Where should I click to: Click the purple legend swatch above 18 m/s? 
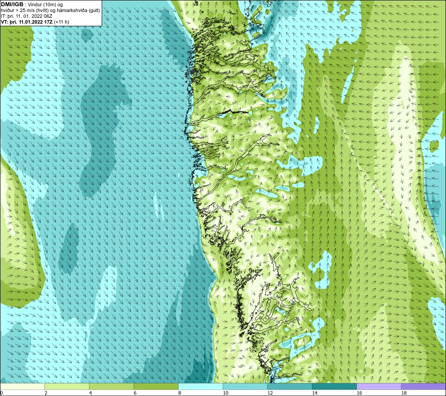423,386
